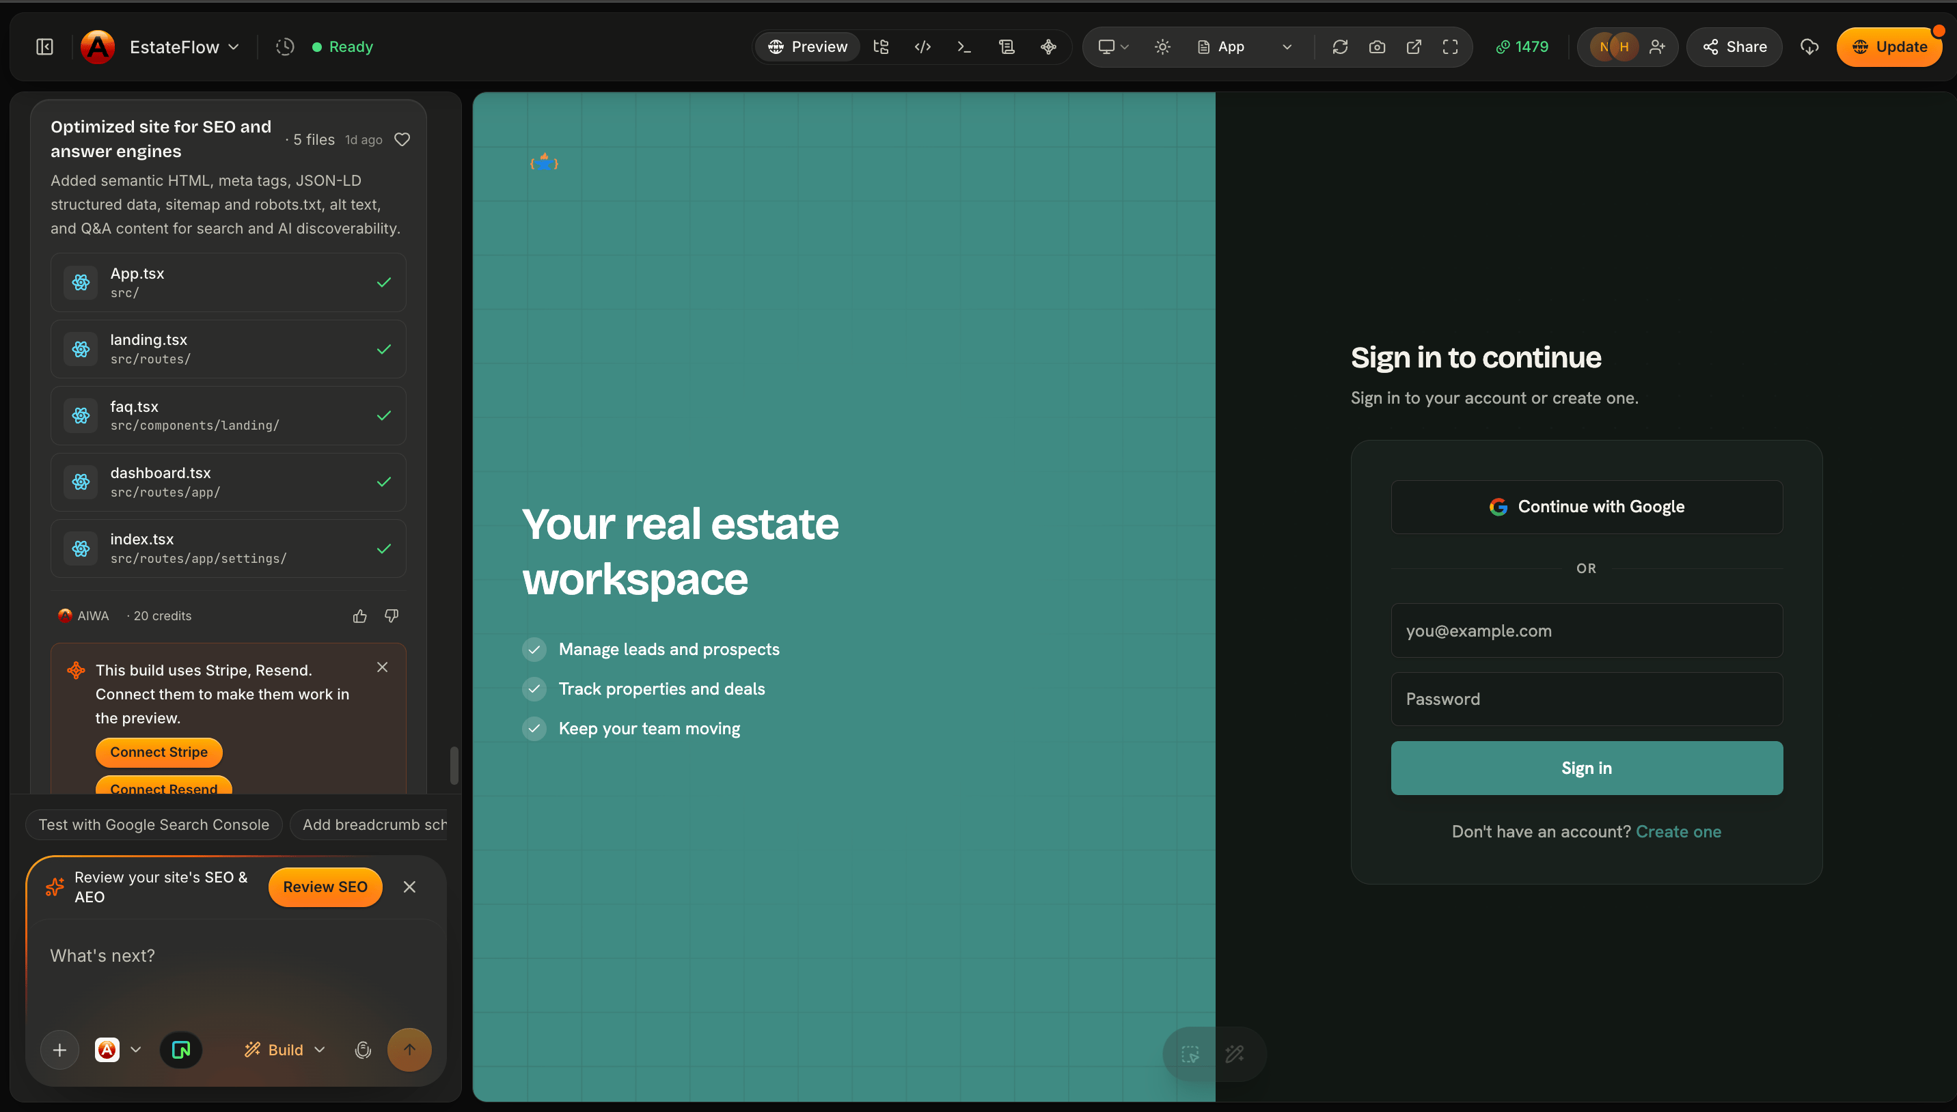Viewport: 1957px width, 1112px height.
Task: Activate the magic edit wand in preview
Action: point(1234,1055)
